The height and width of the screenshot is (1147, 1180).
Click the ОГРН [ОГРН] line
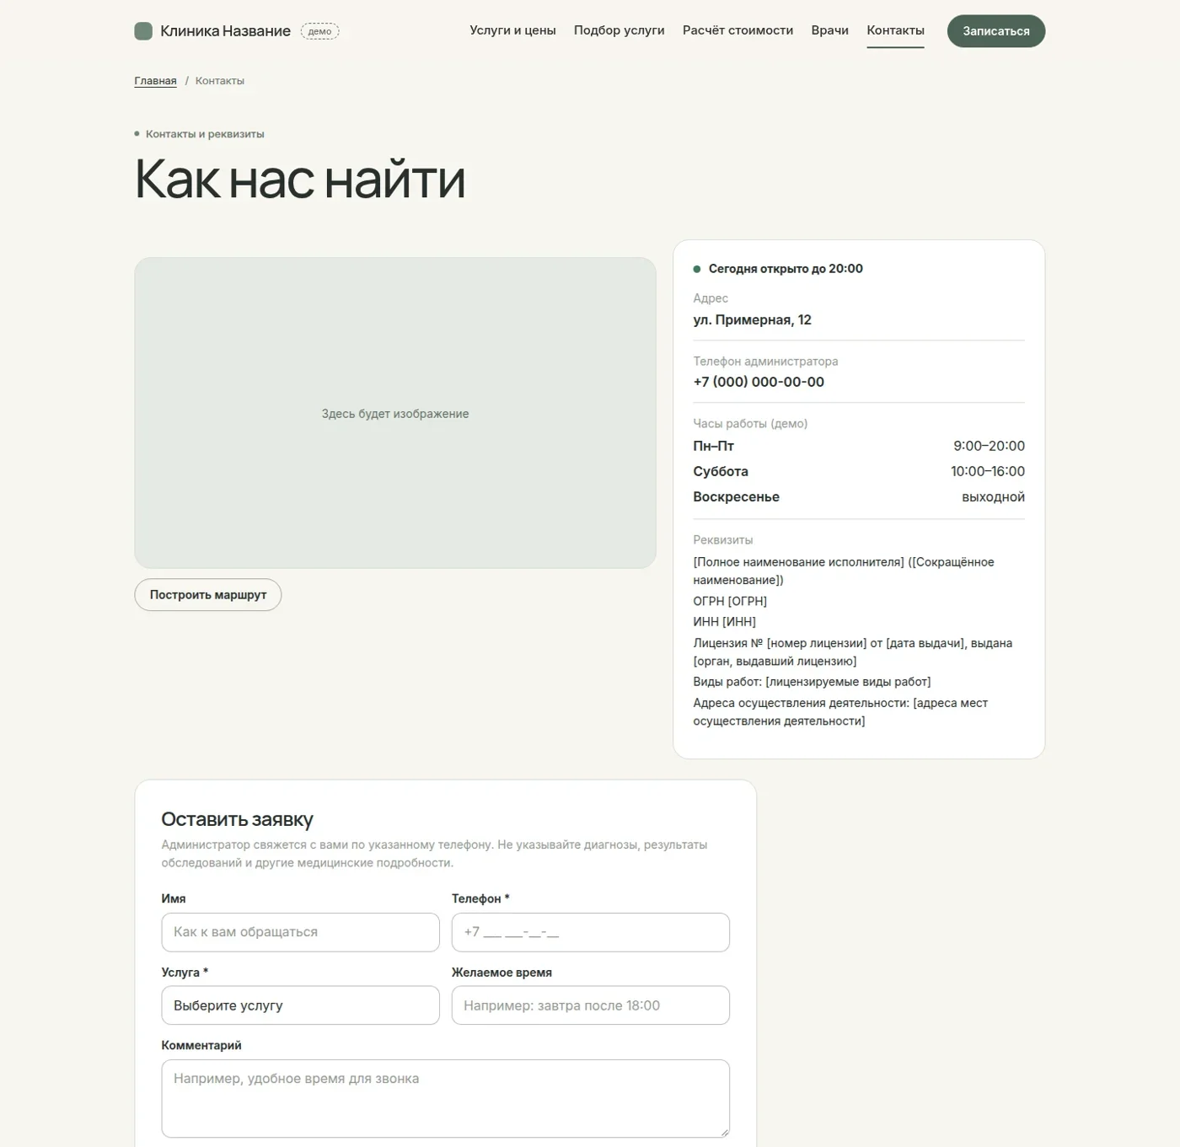pyautogui.click(x=730, y=601)
